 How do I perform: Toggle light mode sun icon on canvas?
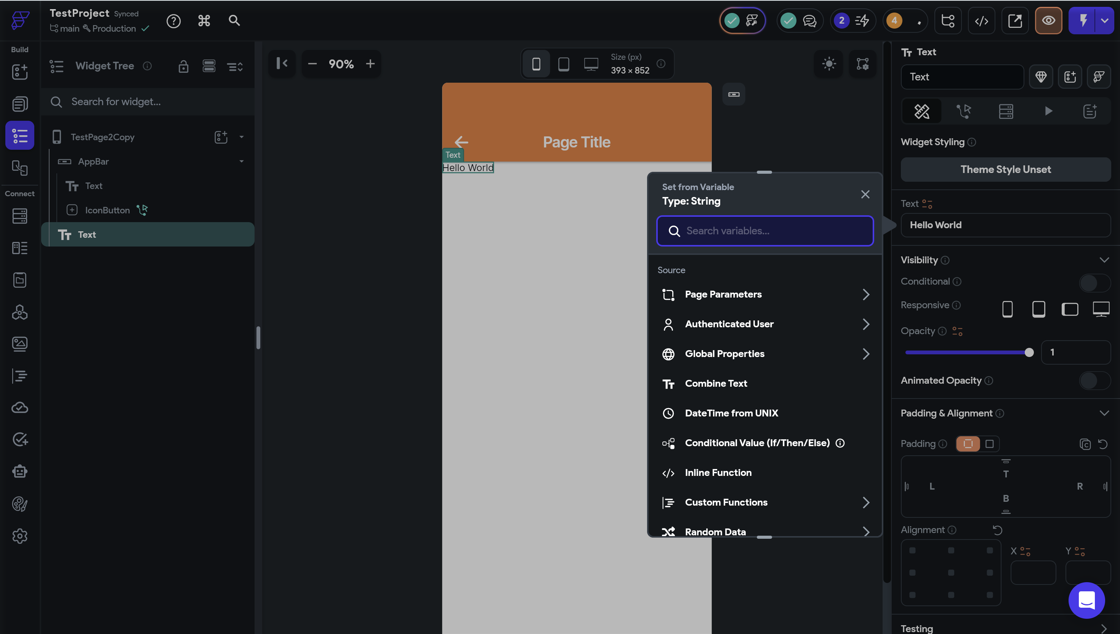tap(829, 64)
